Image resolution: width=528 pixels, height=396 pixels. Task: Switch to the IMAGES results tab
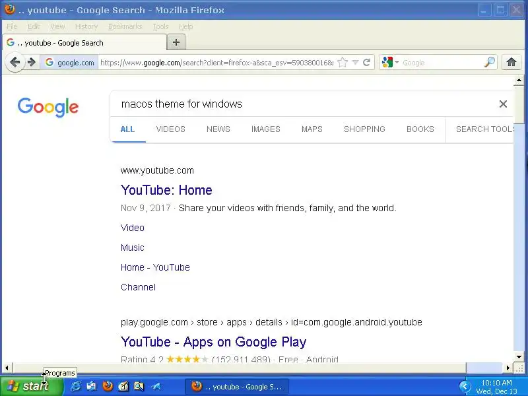point(266,129)
